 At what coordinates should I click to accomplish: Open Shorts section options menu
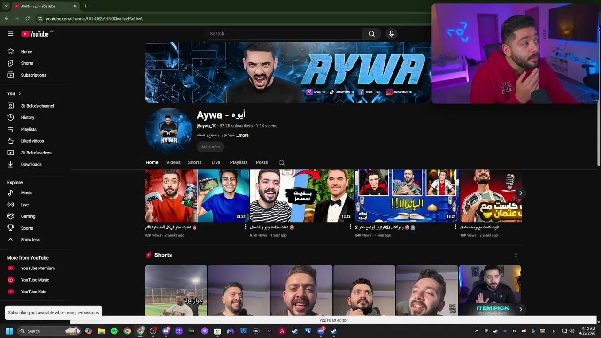tap(516, 255)
